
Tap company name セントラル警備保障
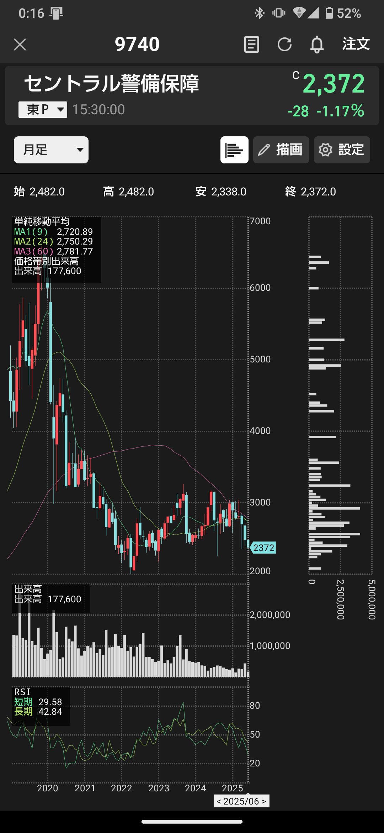coord(111,84)
